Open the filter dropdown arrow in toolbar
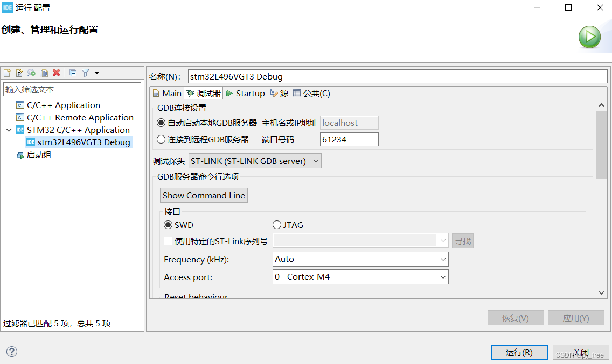612x364 pixels. coord(97,73)
